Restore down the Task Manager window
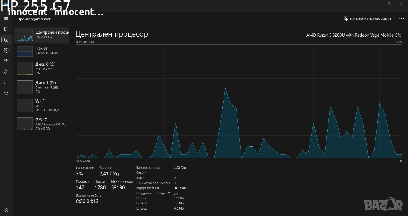This screenshot has height=216, width=408. [x=388, y=4]
